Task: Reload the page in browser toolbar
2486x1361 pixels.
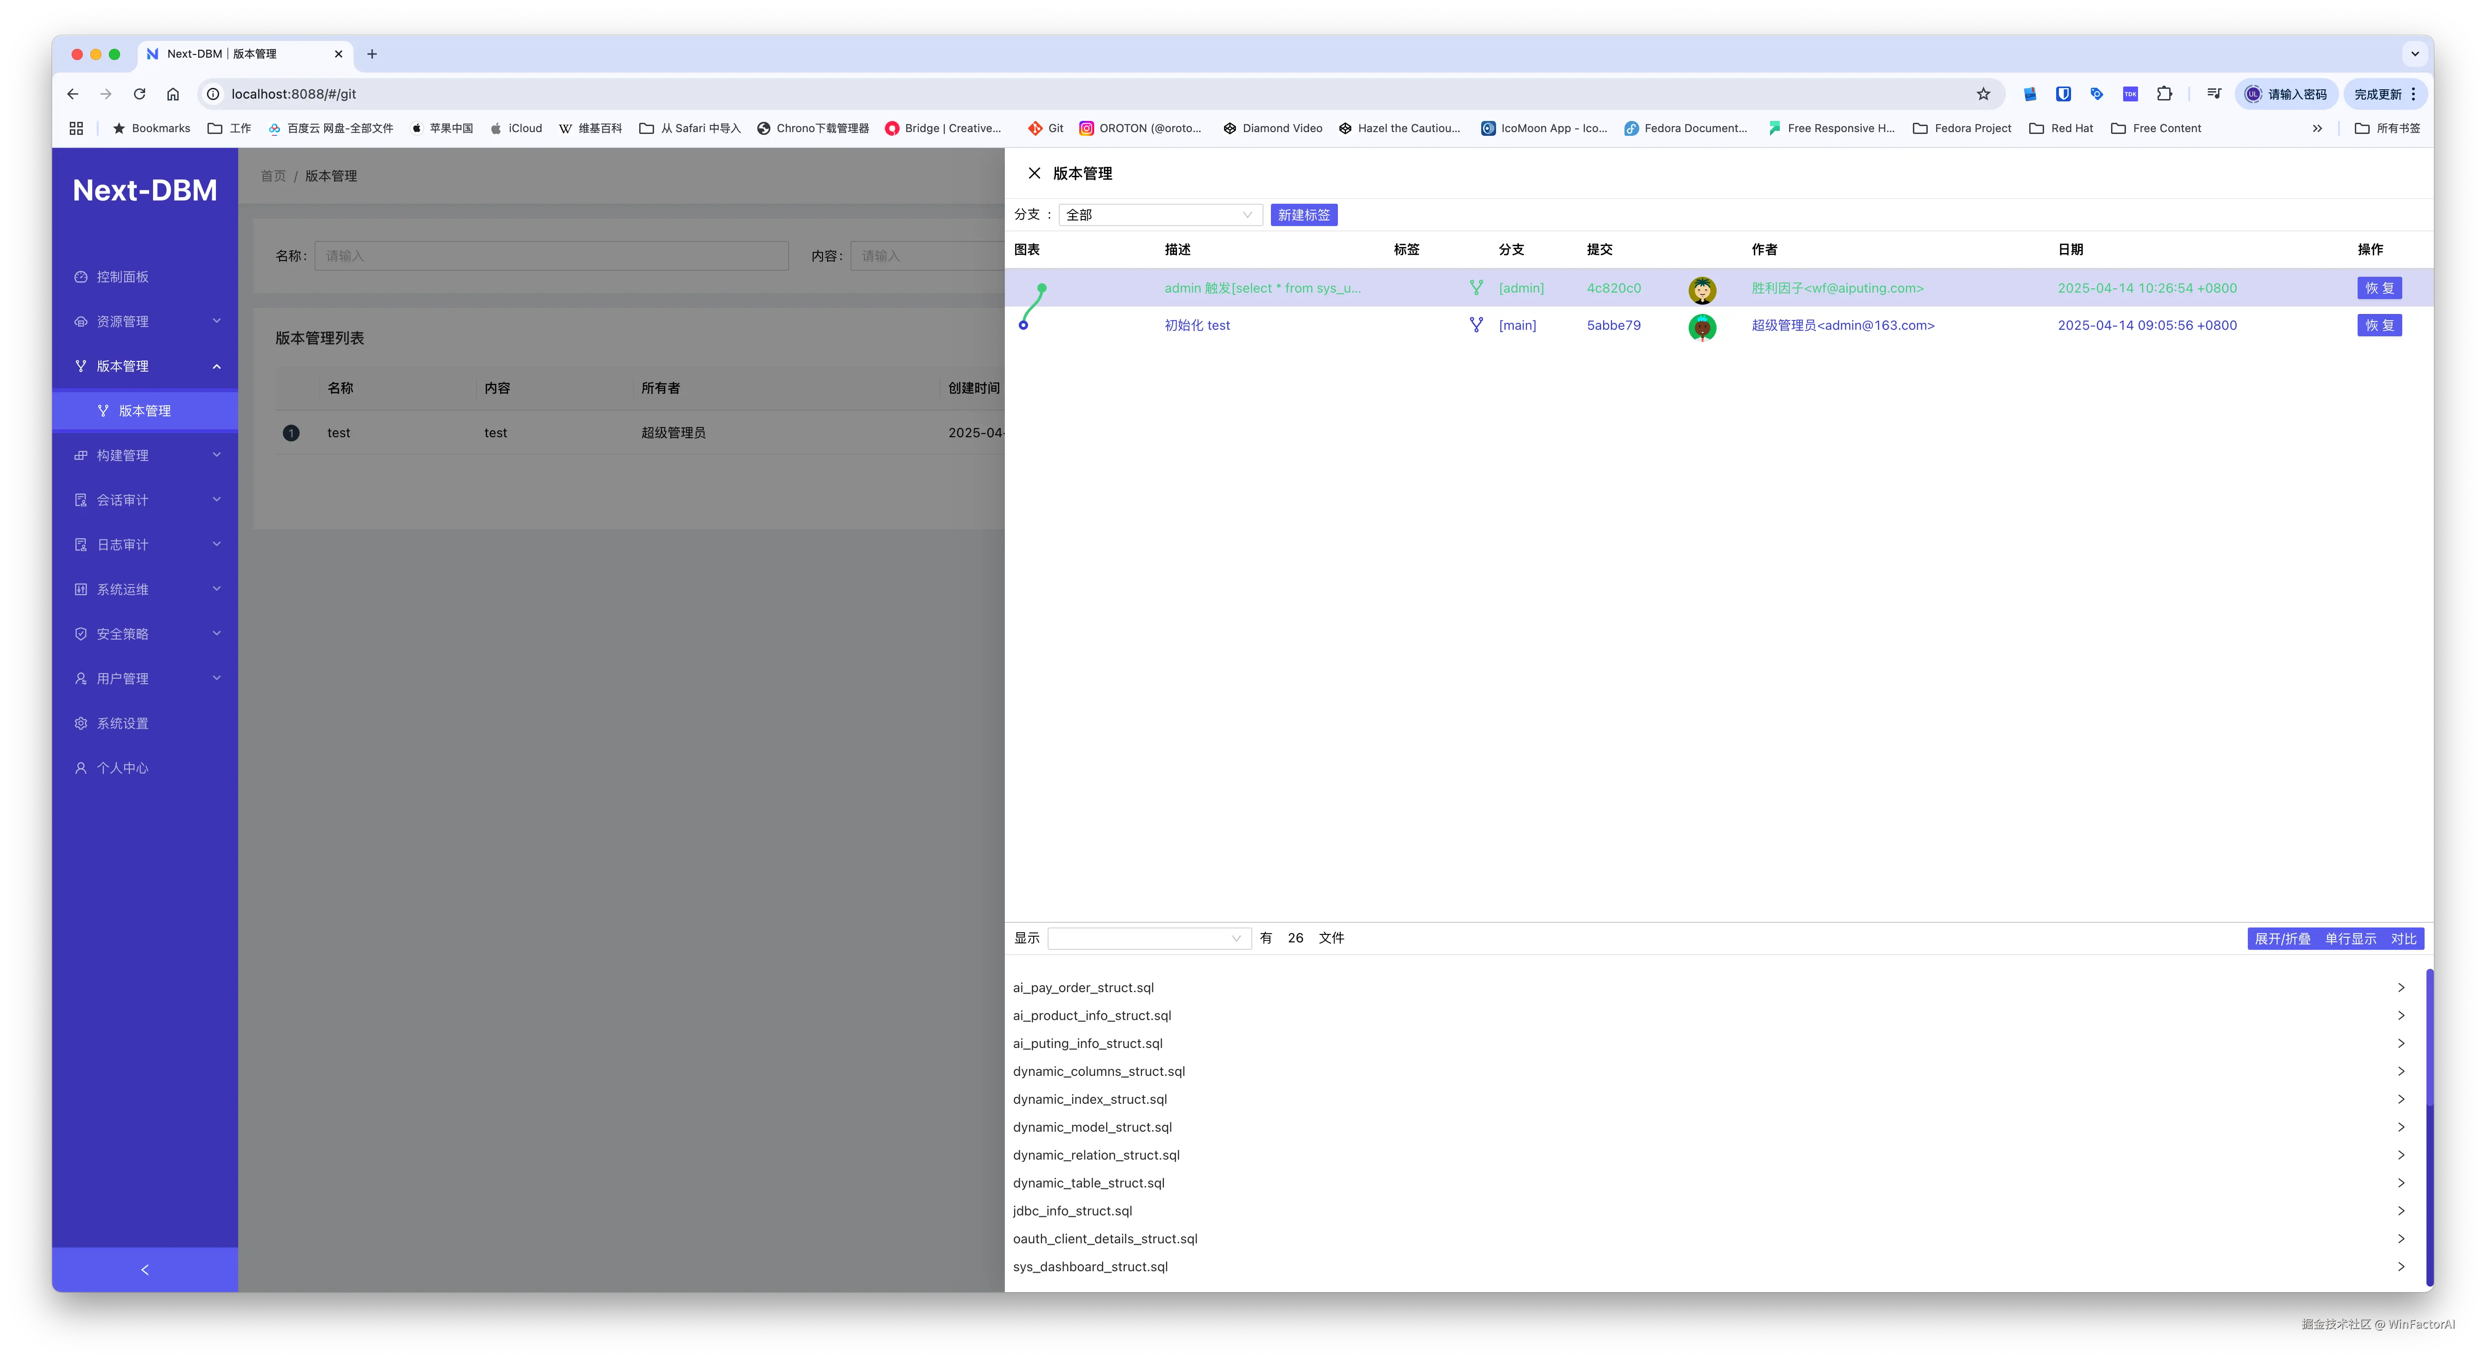Action: point(140,94)
